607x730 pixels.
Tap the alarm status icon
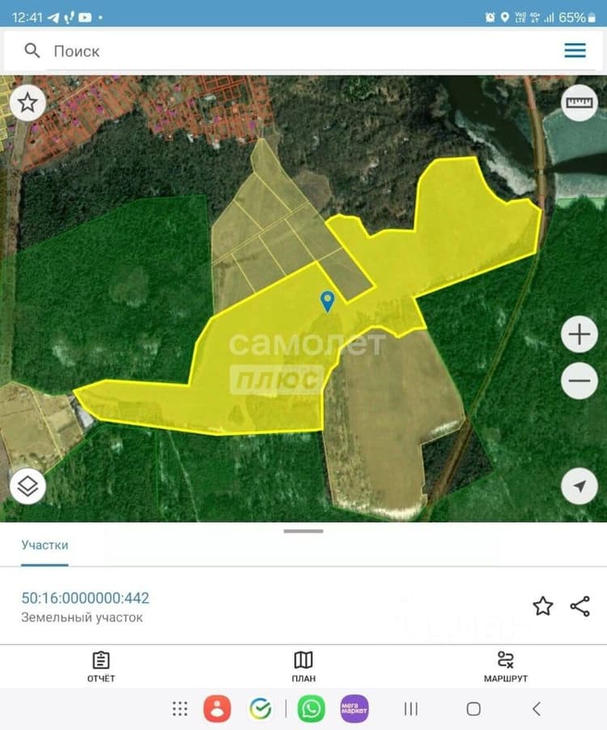click(x=490, y=18)
